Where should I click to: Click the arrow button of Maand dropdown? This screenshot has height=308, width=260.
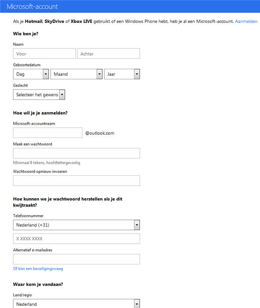coord(99,74)
